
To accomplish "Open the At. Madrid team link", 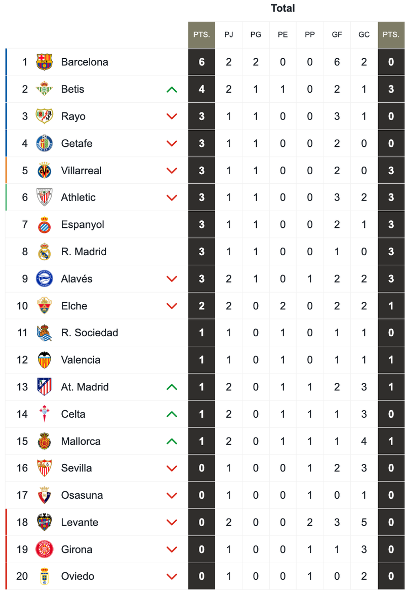I will point(85,387).
